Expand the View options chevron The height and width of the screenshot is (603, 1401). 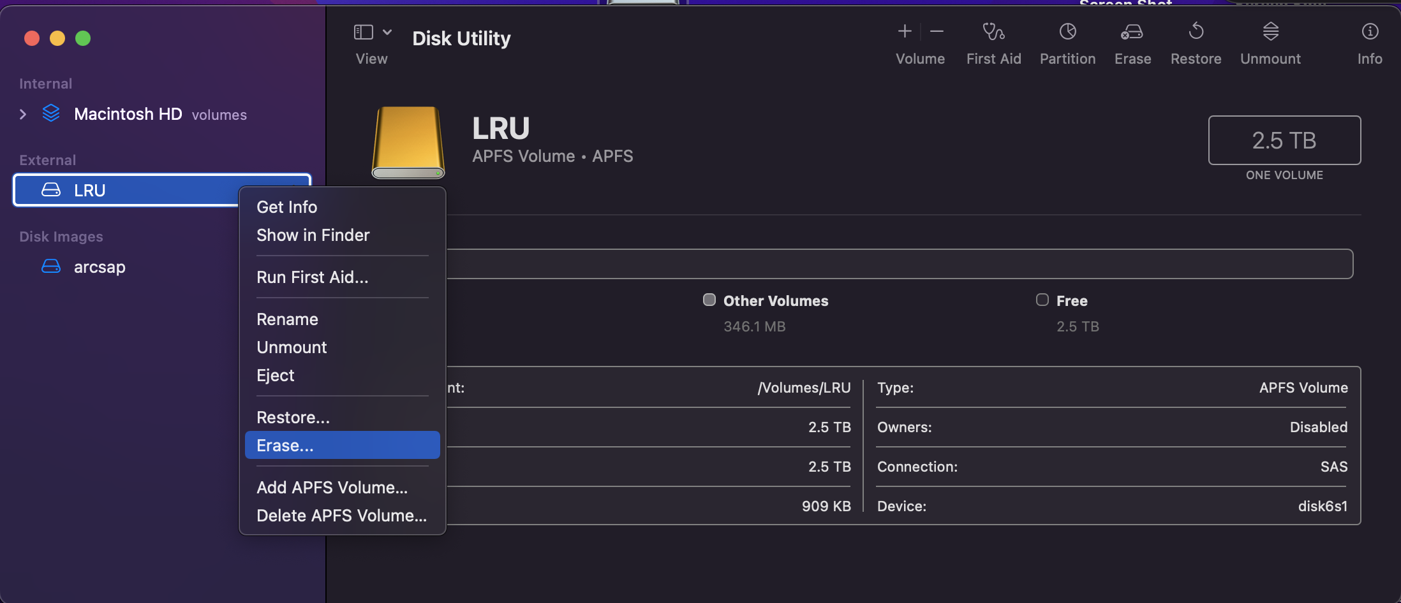387,32
